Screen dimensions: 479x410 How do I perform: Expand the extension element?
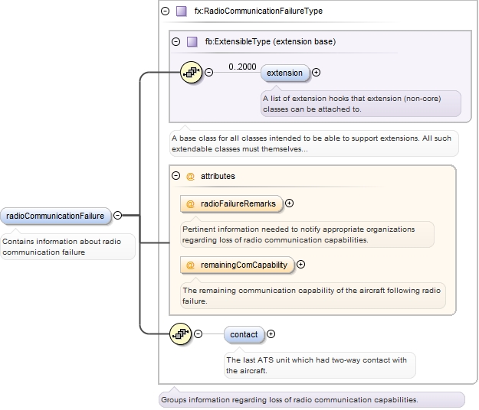(x=317, y=73)
